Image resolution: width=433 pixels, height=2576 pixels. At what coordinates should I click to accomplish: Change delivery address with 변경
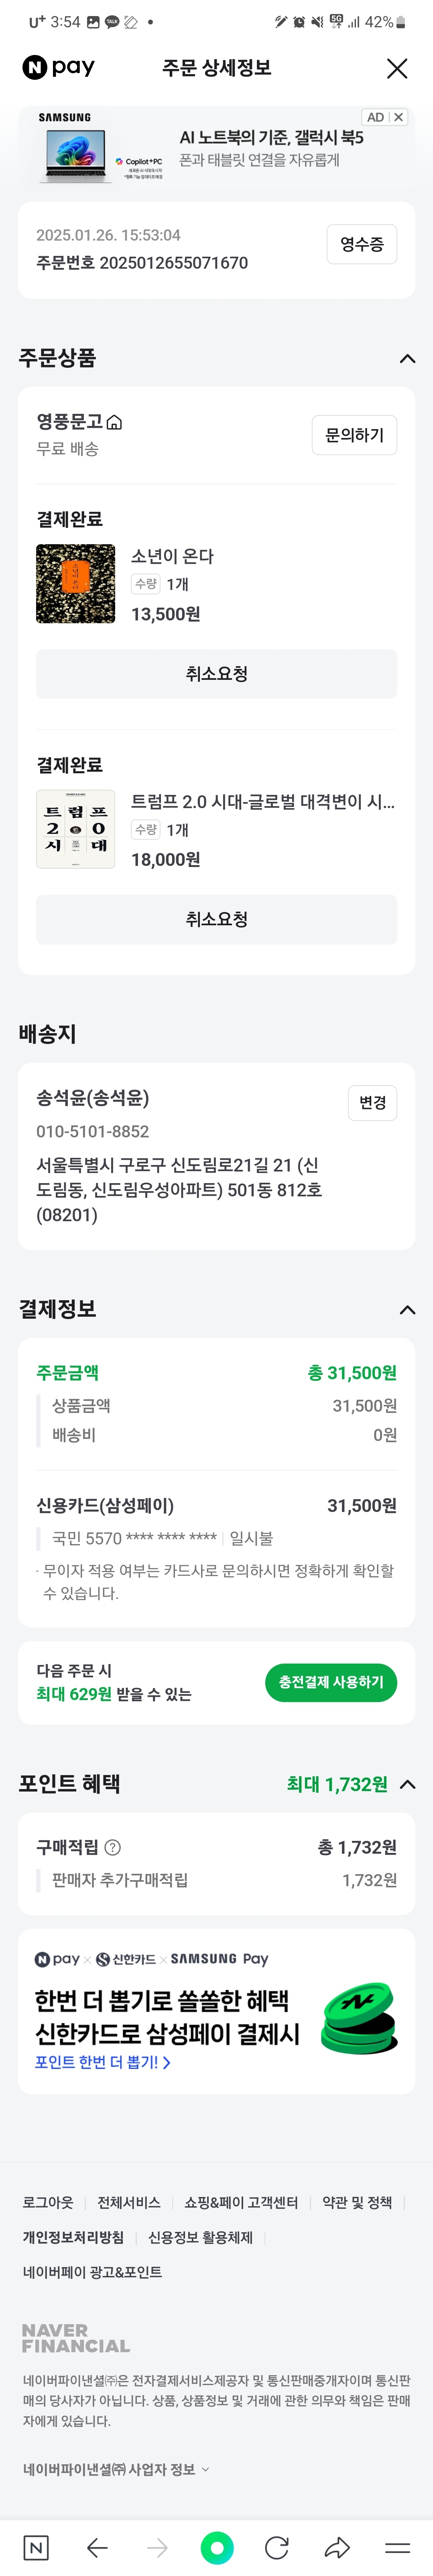click(x=372, y=1102)
